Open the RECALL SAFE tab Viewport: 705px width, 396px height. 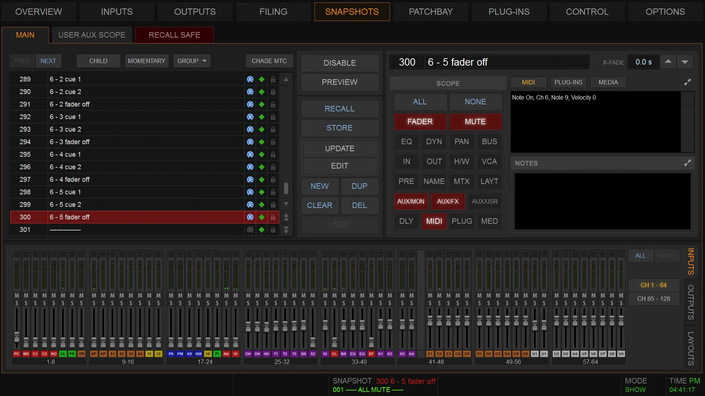(x=174, y=35)
